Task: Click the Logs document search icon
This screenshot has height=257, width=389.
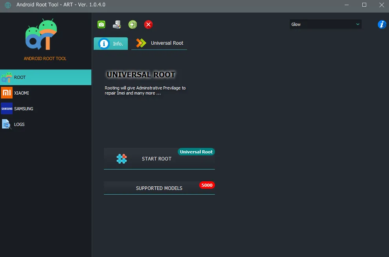Action: (x=7, y=124)
